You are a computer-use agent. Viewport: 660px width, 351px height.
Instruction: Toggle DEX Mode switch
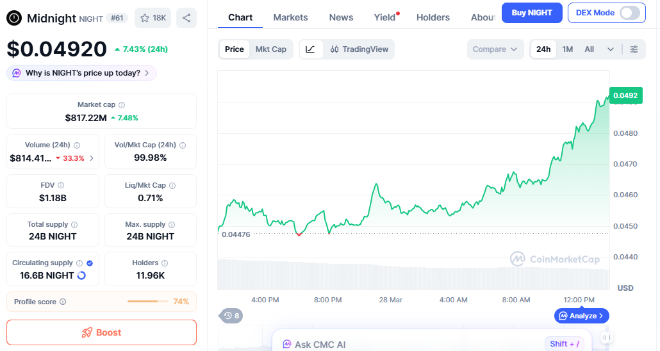click(x=630, y=13)
